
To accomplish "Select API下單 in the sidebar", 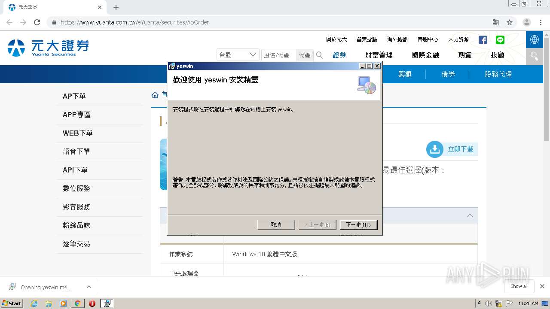I will (x=100, y=170).
